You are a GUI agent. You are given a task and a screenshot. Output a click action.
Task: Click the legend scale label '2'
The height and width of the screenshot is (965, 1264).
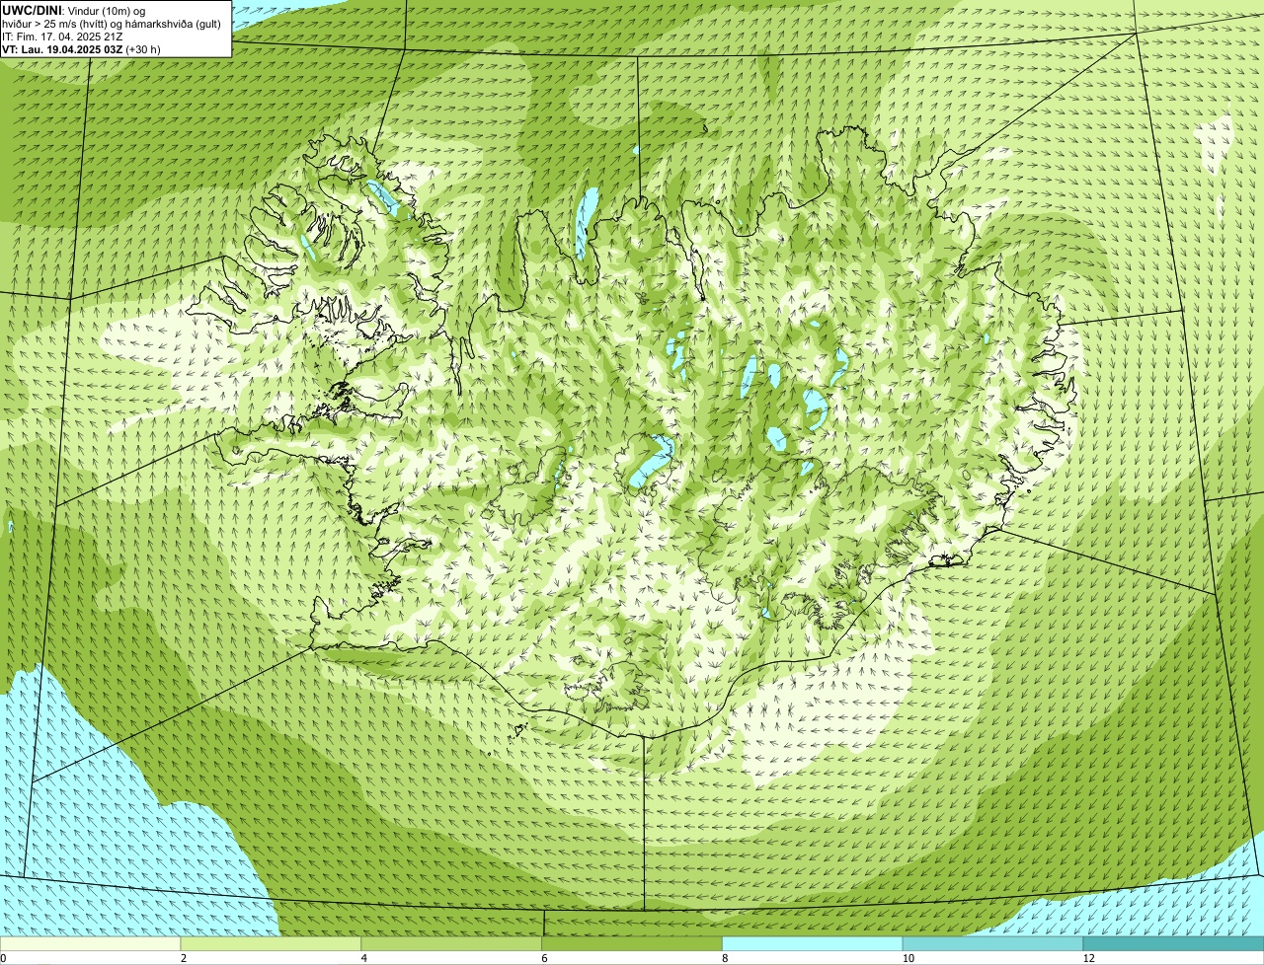(184, 958)
